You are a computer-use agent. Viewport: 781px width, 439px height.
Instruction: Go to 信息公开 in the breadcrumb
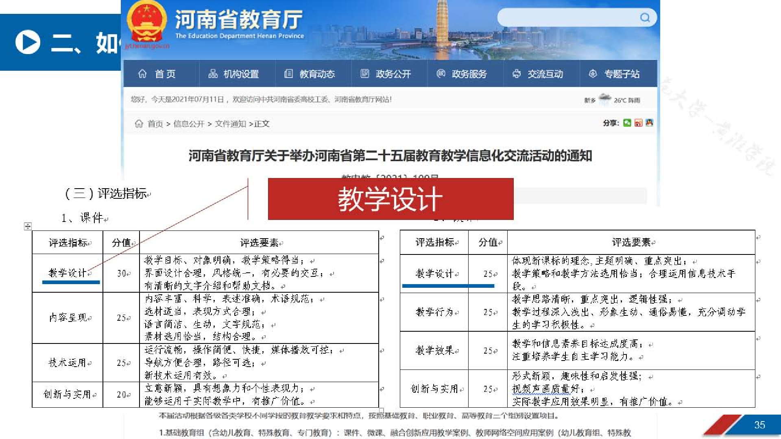coord(189,124)
